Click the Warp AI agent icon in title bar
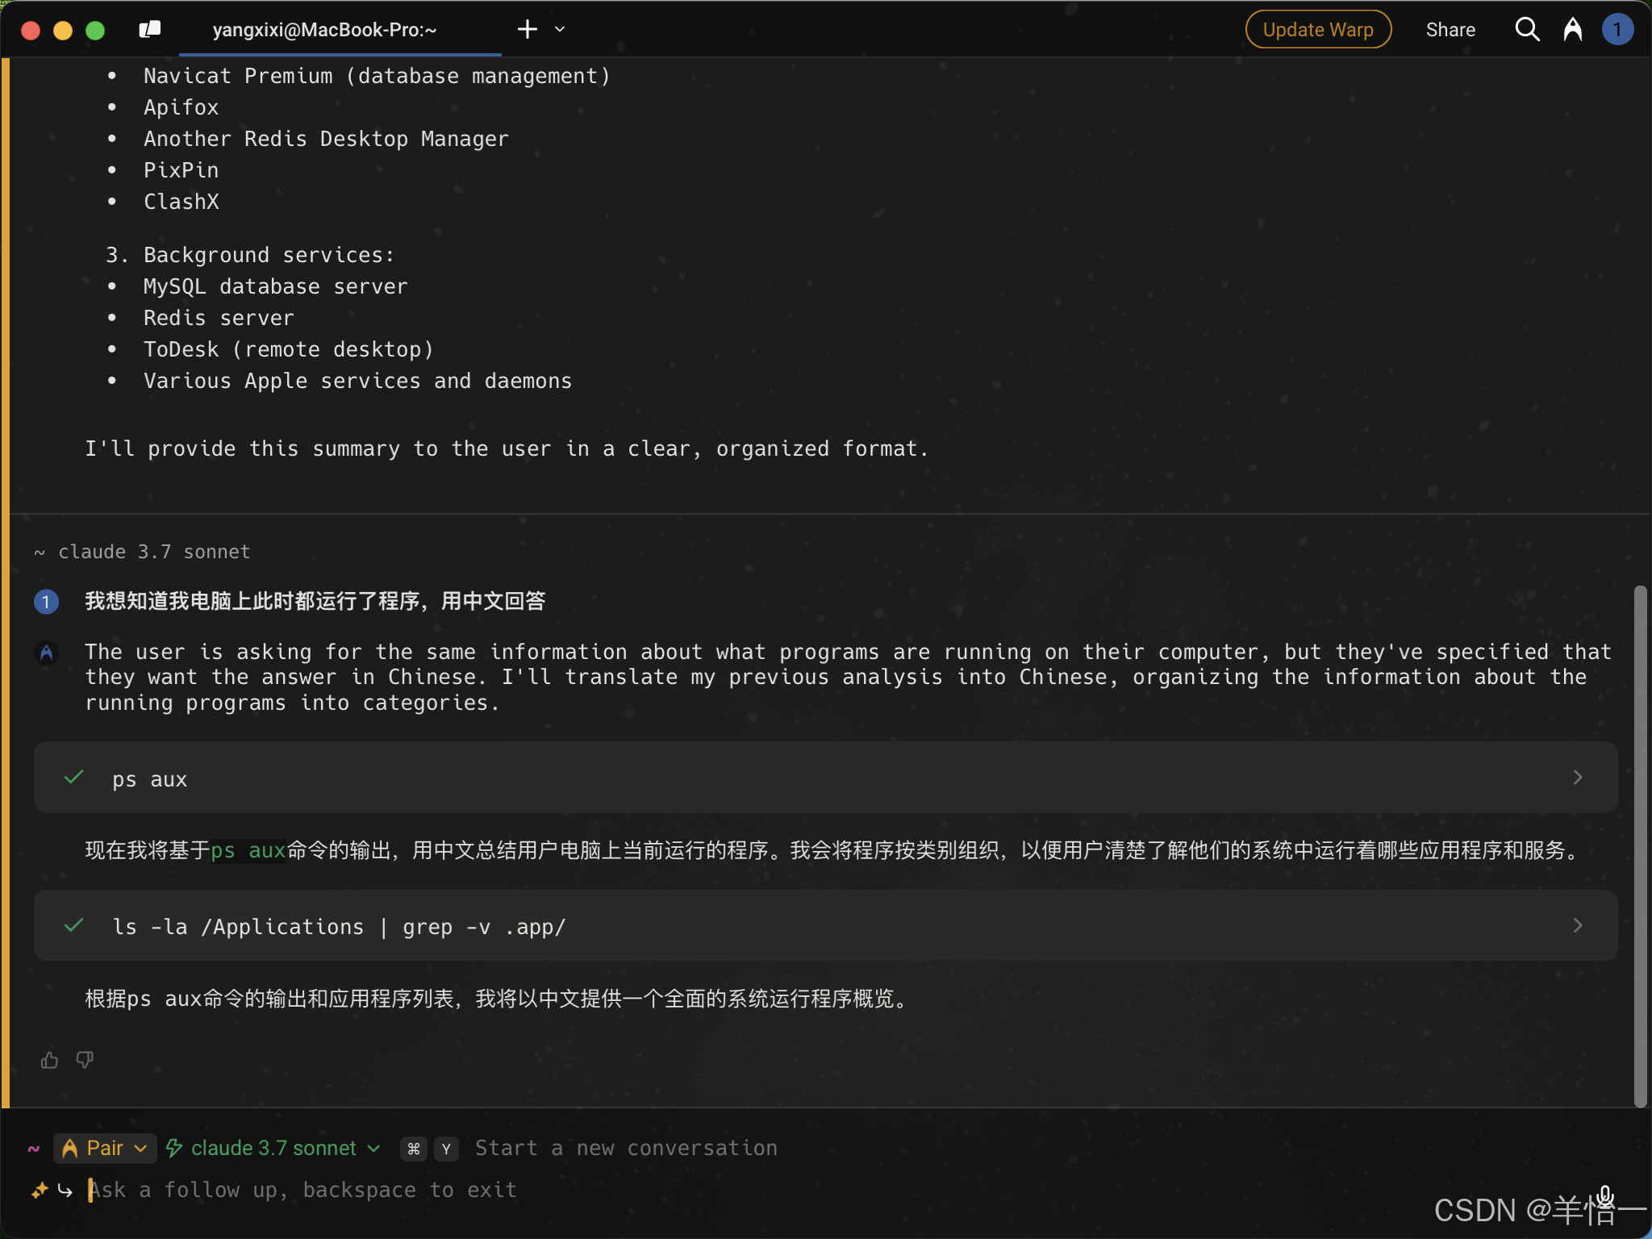This screenshot has width=1652, height=1239. 1572,30
